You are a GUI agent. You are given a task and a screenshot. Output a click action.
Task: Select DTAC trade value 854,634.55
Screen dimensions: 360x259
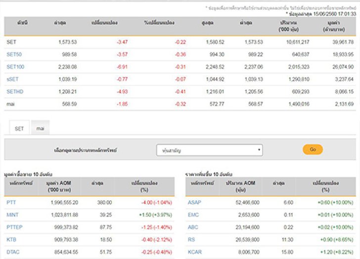(x=66, y=252)
